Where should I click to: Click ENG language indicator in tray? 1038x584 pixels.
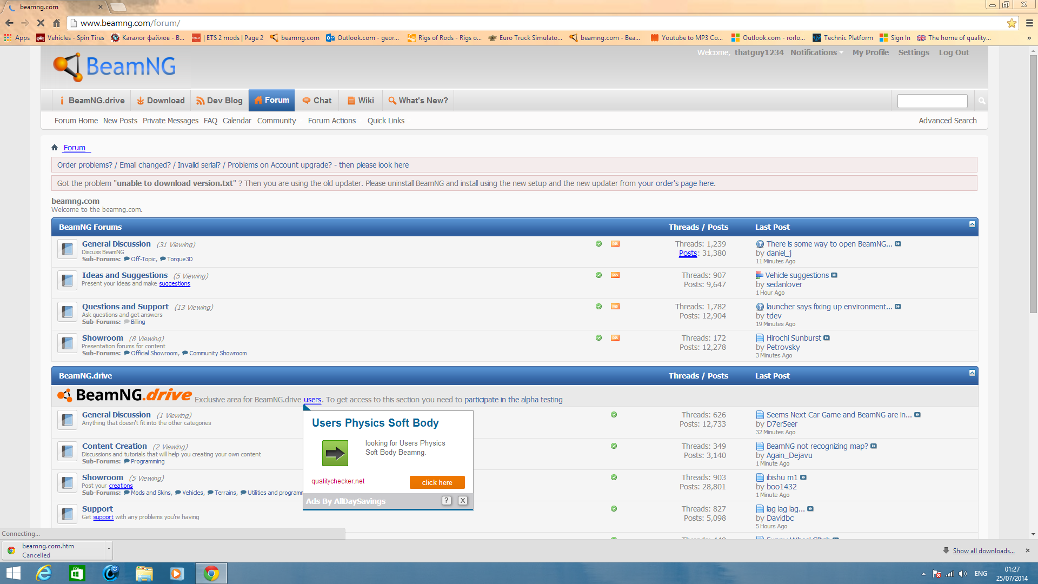pyautogui.click(x=981, y=574)
